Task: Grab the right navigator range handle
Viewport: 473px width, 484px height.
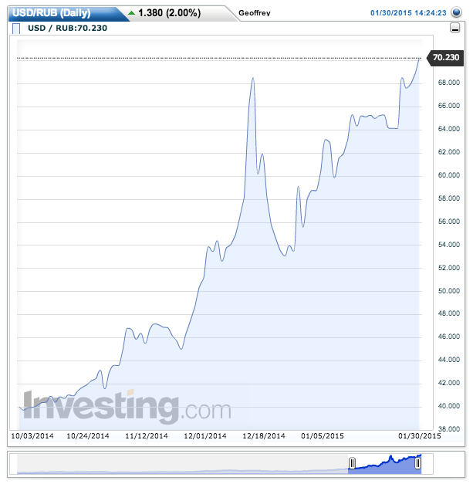Action: click(417, 463)
